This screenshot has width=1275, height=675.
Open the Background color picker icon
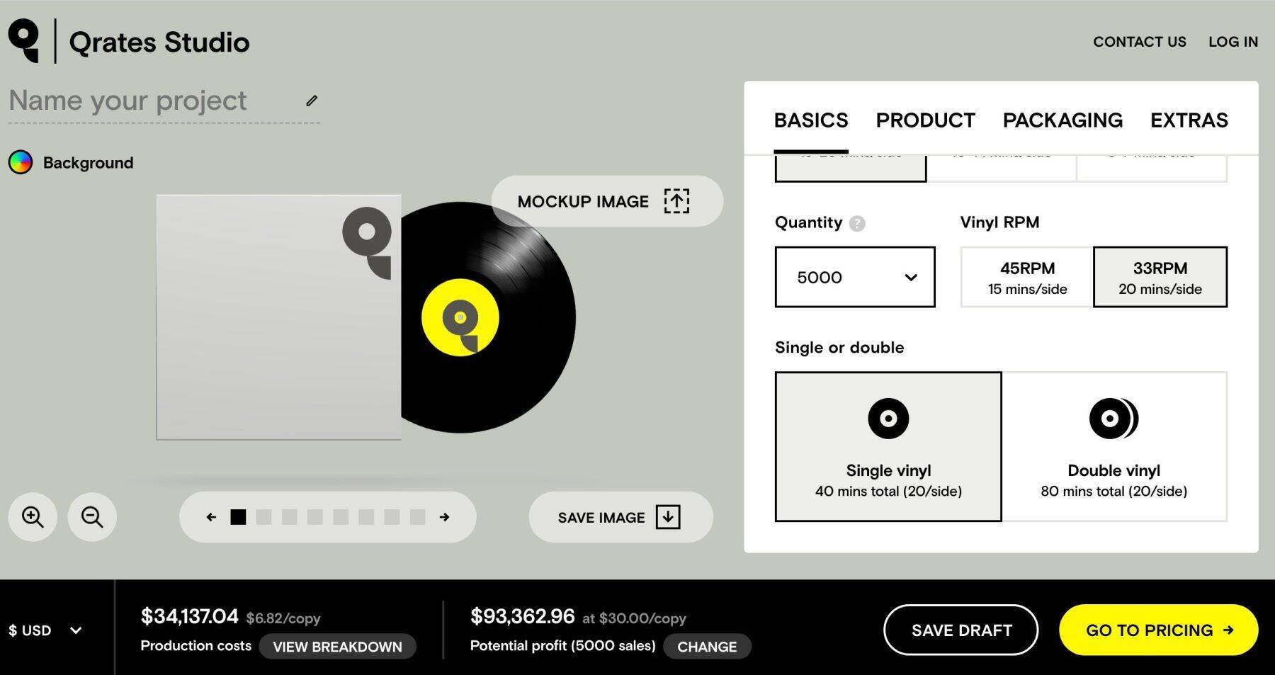(x=21, y=162)
